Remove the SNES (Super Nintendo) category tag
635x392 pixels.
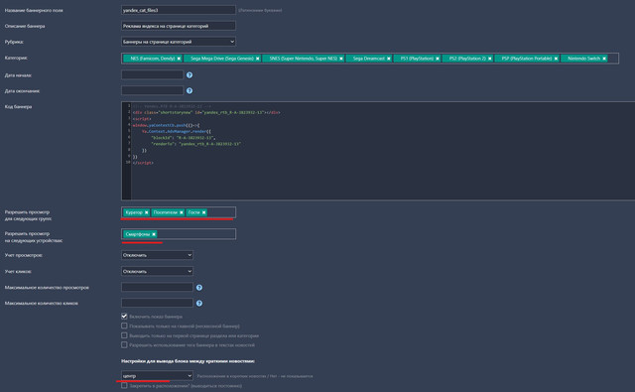[341, 59]
